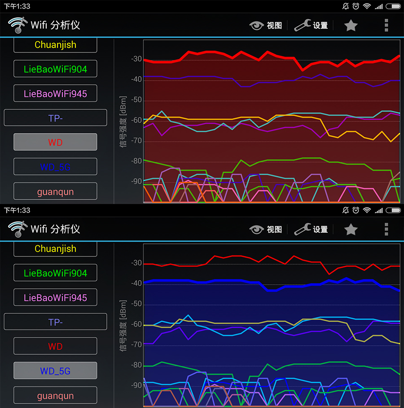The width and height of the screenshot is (404, 408).
Task: Click wrench Settings icon in lower screenshot
Action: 302,230
